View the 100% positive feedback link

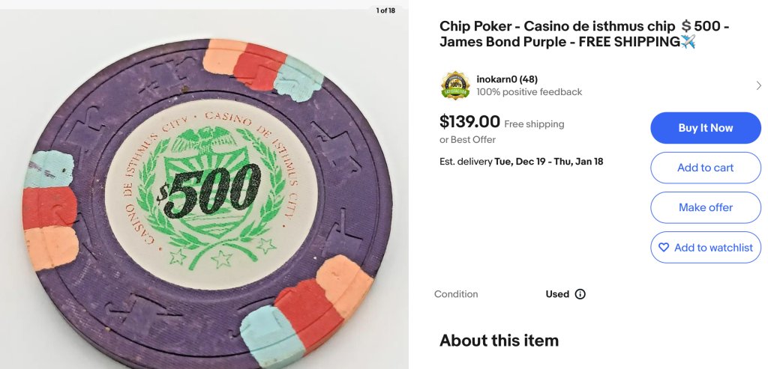point(529,92)
